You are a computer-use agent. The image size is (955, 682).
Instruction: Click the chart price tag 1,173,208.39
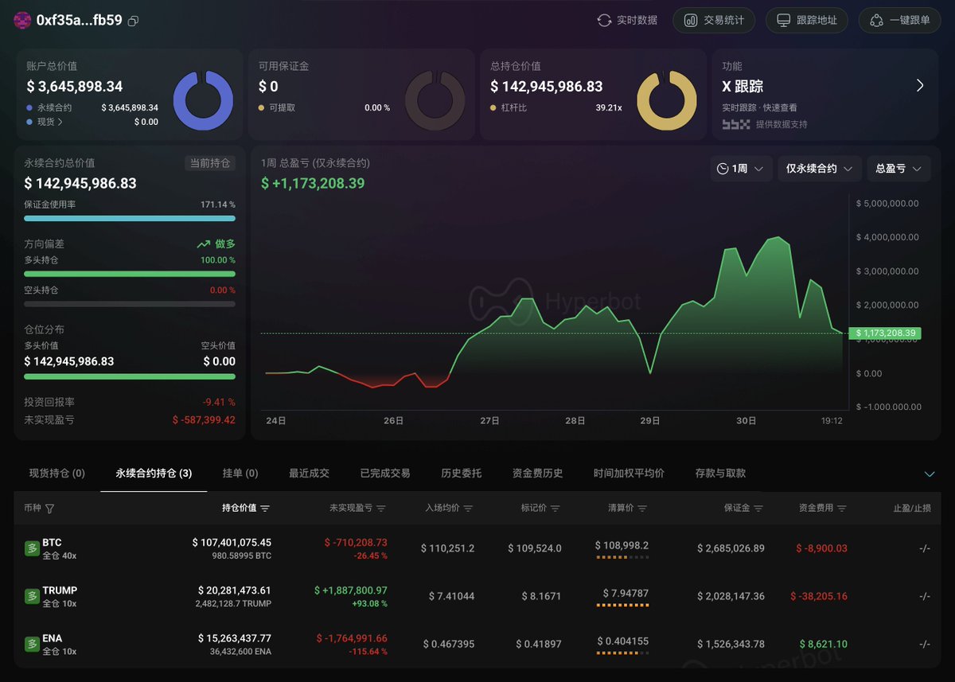885,333
